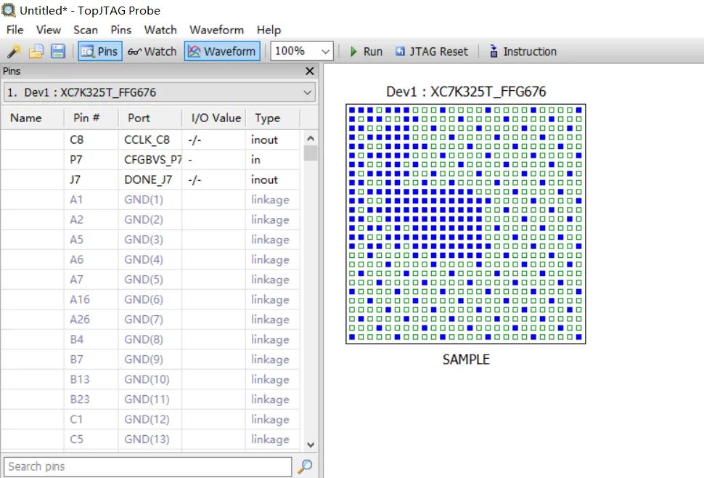Open the Instruction selector in the toolbar
Image resolution: width=704 pixels, height=478 pixels.
click(x=522, y=52)
